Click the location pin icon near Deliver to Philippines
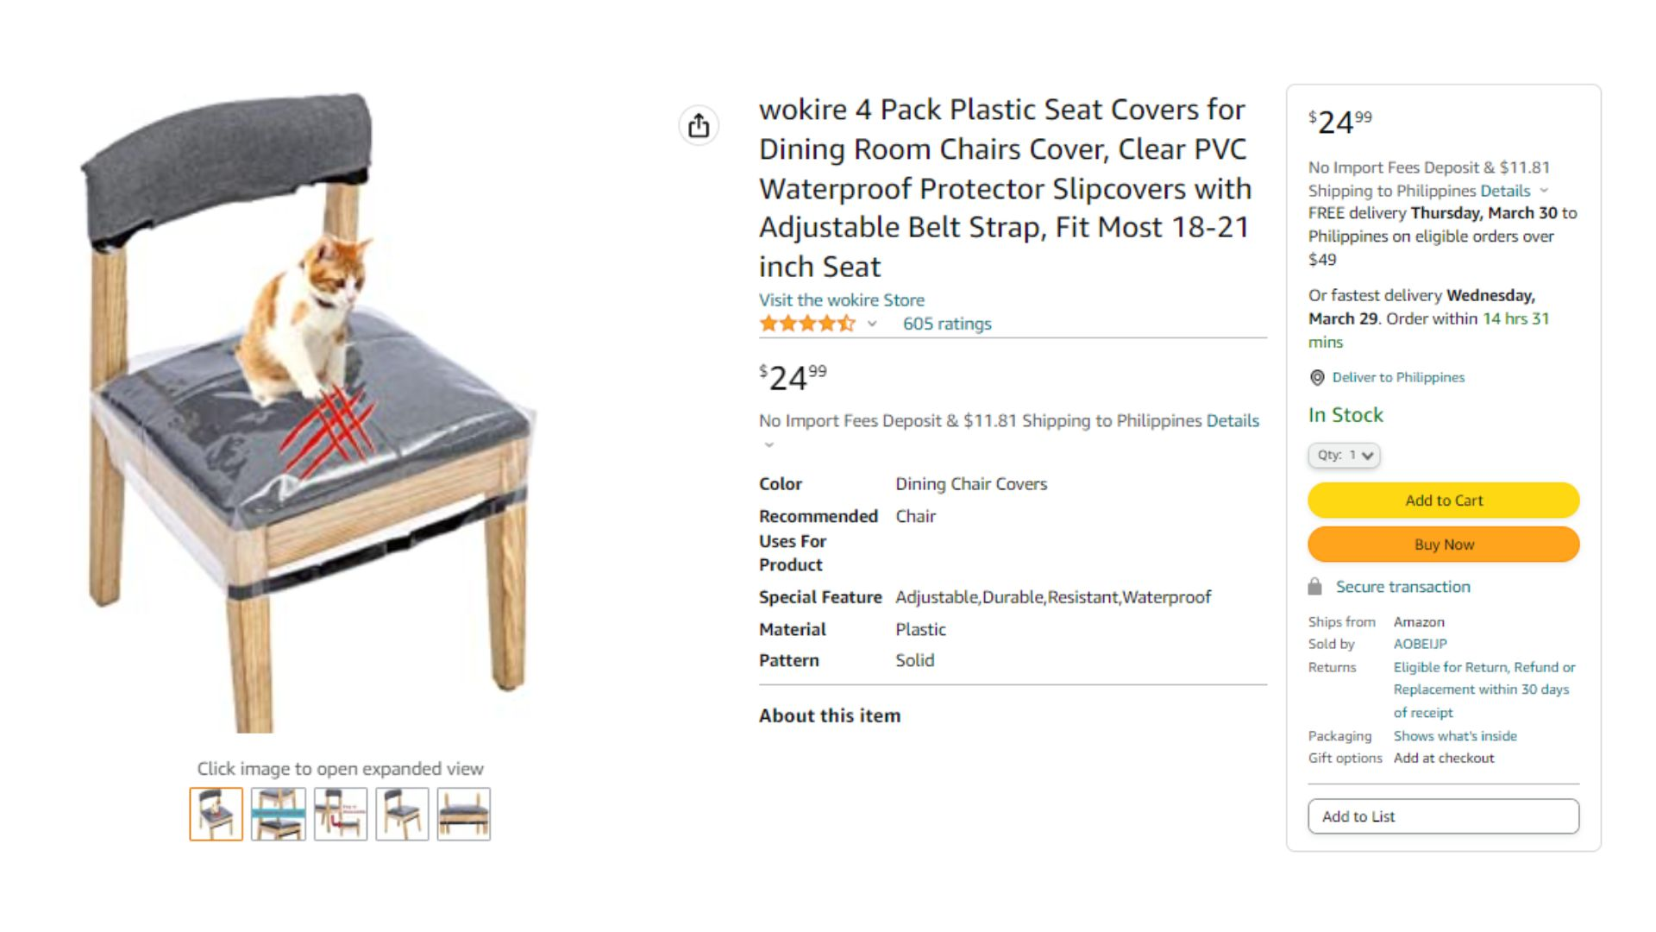Viewport: 1656px width, 932px height. pyautogui.click(x=1317, y=378)
